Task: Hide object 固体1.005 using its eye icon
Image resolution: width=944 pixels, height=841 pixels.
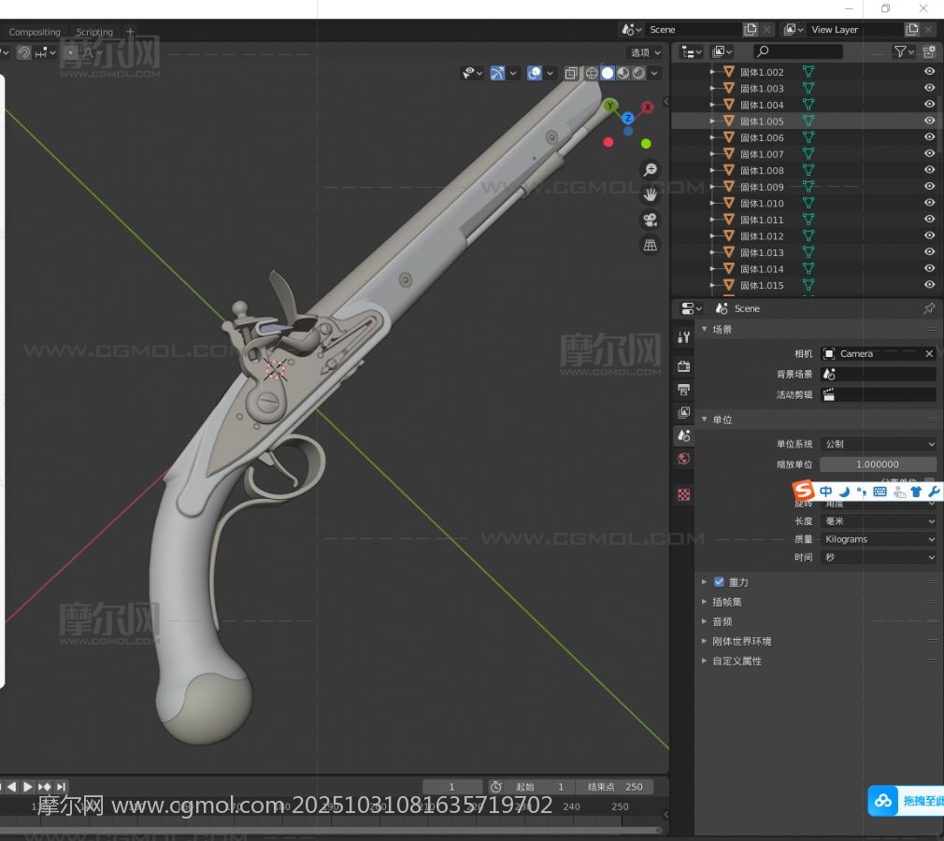Action: tap(929, 121)
